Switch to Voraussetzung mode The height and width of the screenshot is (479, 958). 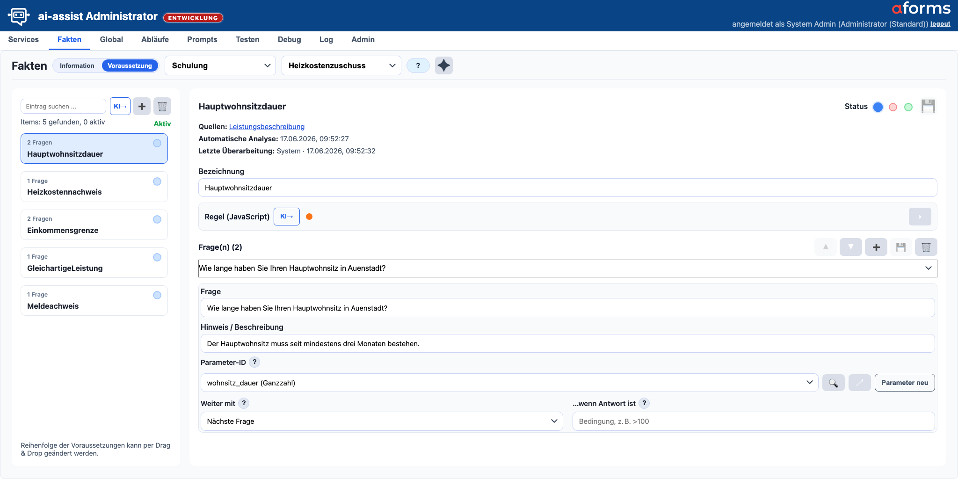130,65
